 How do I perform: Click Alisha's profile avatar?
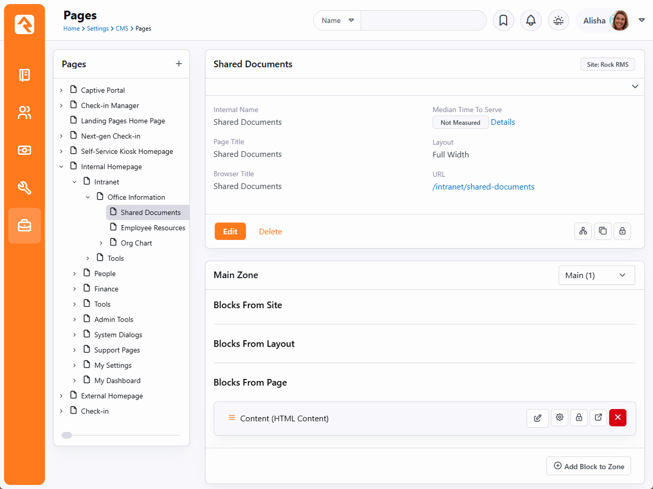point(619,20)
